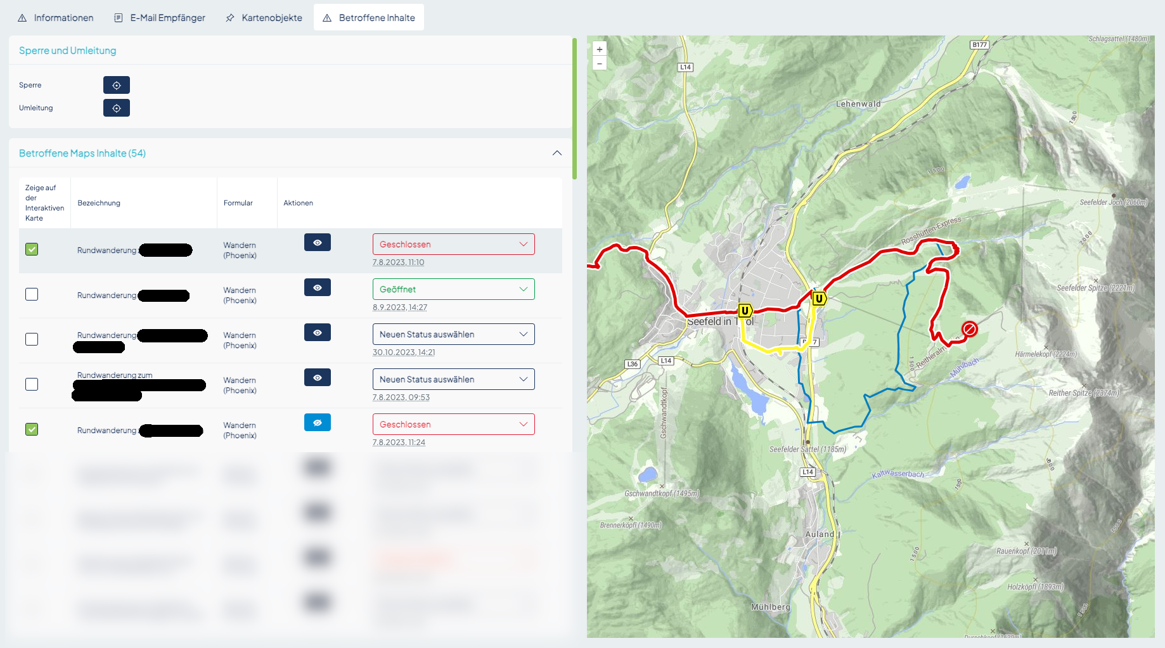Click the Aktionen column header

[x=299, y=203]
